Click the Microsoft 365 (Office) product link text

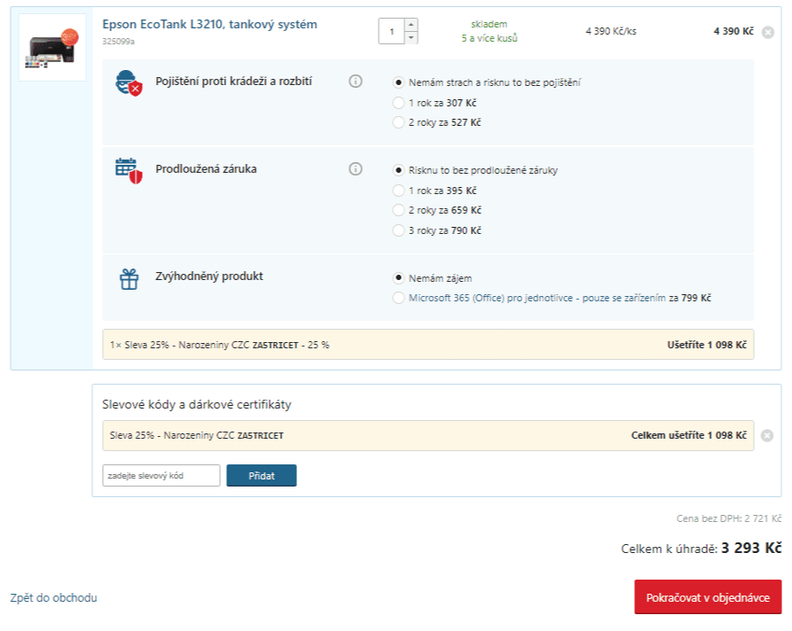click(537, 299)
